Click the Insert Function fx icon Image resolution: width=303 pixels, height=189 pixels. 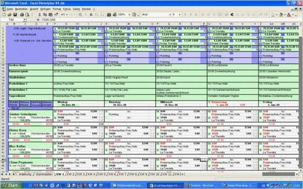(x=91, y=15)
